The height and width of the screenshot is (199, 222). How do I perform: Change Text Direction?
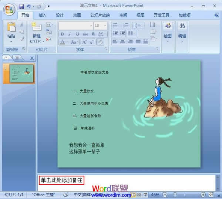pos(154,24)
